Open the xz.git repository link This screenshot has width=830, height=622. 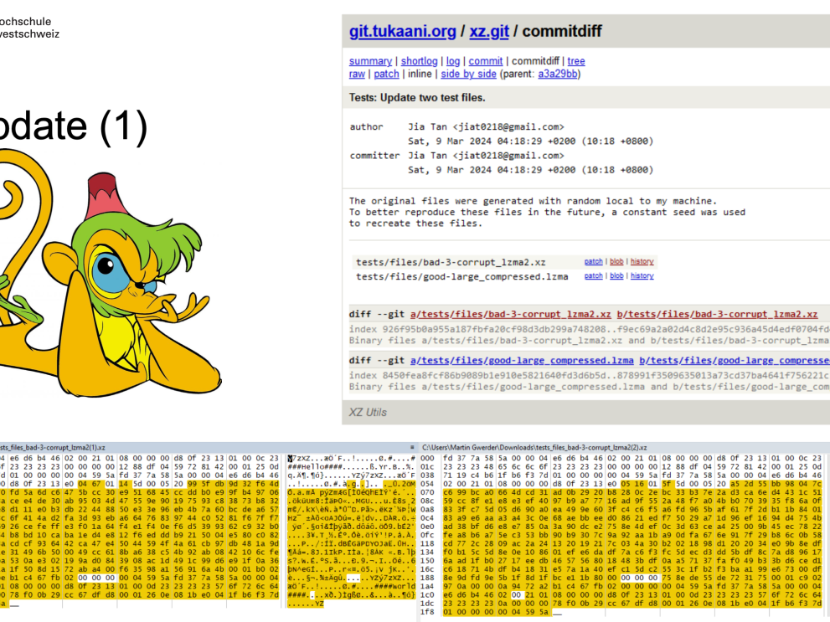[487, 32]
